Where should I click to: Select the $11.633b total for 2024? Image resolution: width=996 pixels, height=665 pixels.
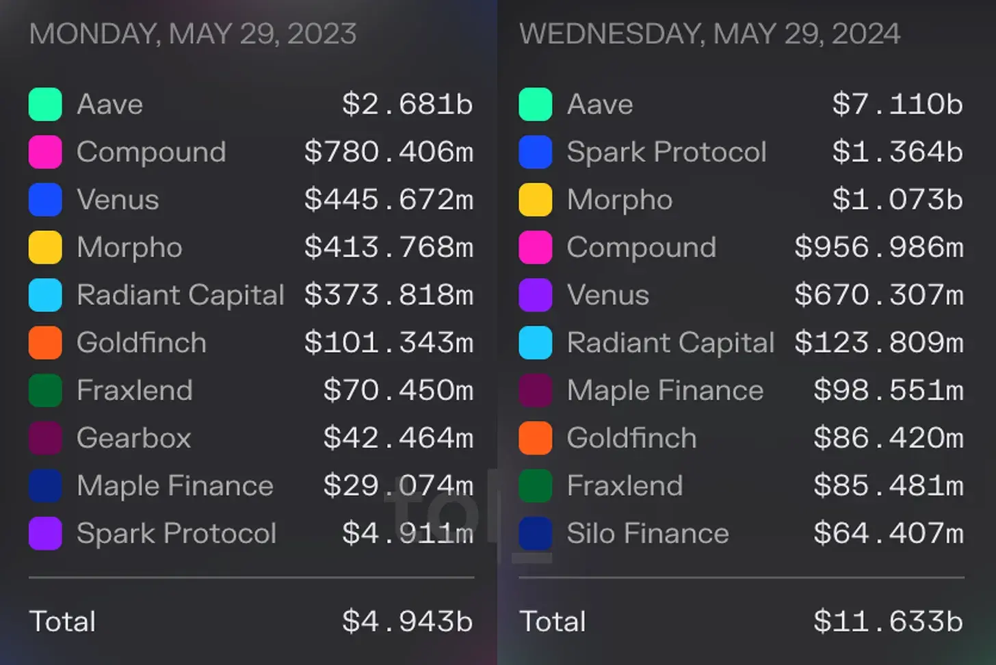[888, 621]
